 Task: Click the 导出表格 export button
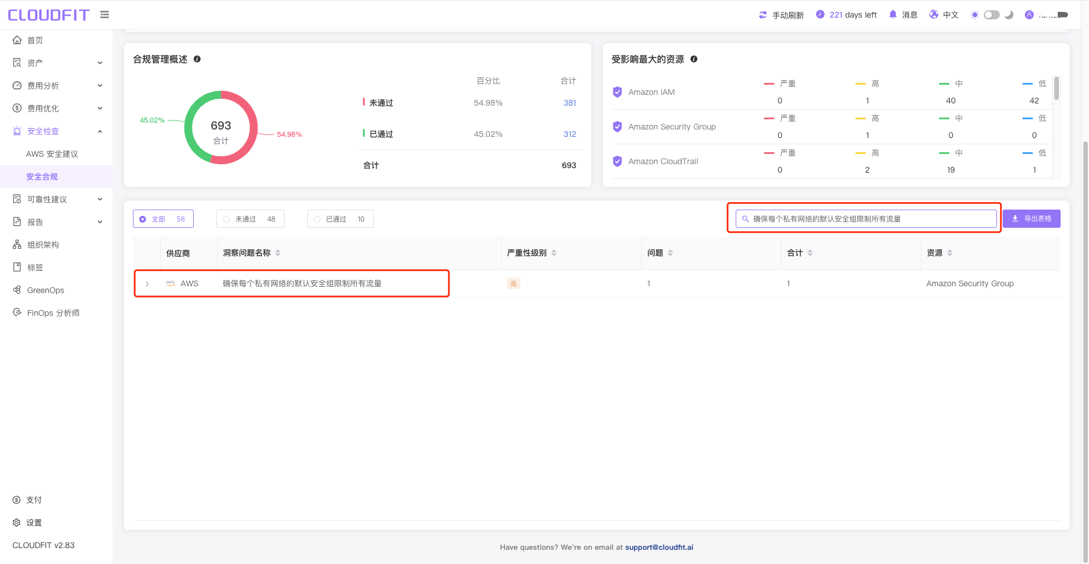[1032, 219]
